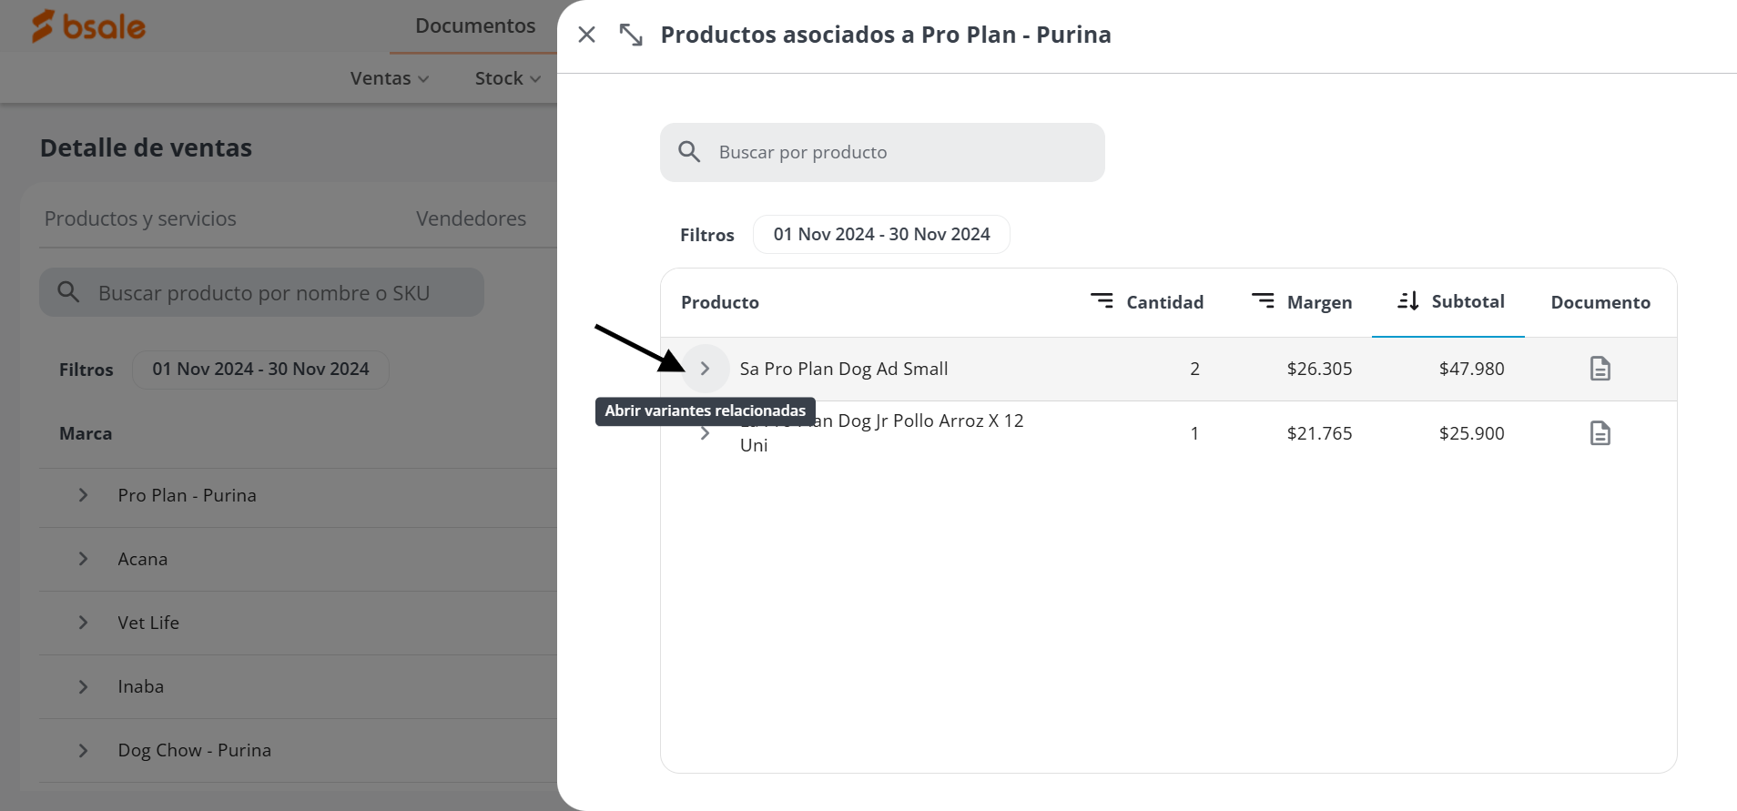Select the Vet Life brand name

148,623
